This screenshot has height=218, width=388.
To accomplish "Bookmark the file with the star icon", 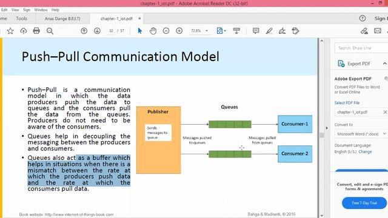I will 10,31.
